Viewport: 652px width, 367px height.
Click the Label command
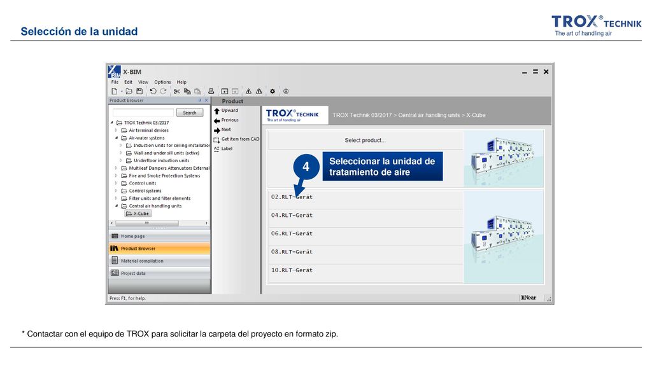click(x=223, y=149)
